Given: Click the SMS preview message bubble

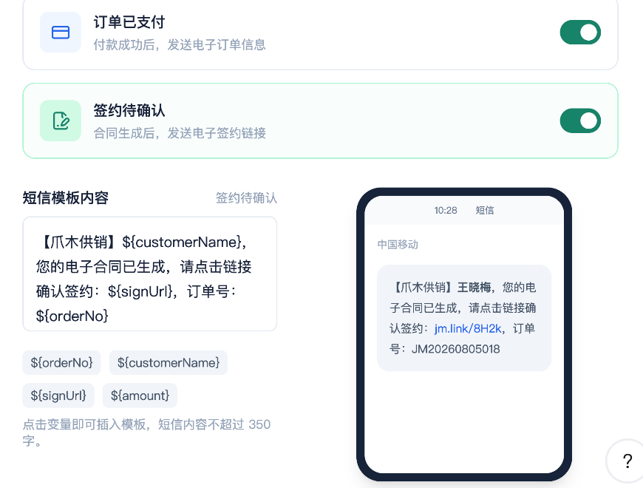Looking at the screenshot, I should tap(464, 318).
